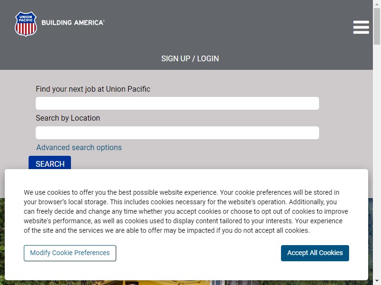Screen dimensions: 381x285
Task: Click the scrollbar down arrow
Action: coord(377,281)
